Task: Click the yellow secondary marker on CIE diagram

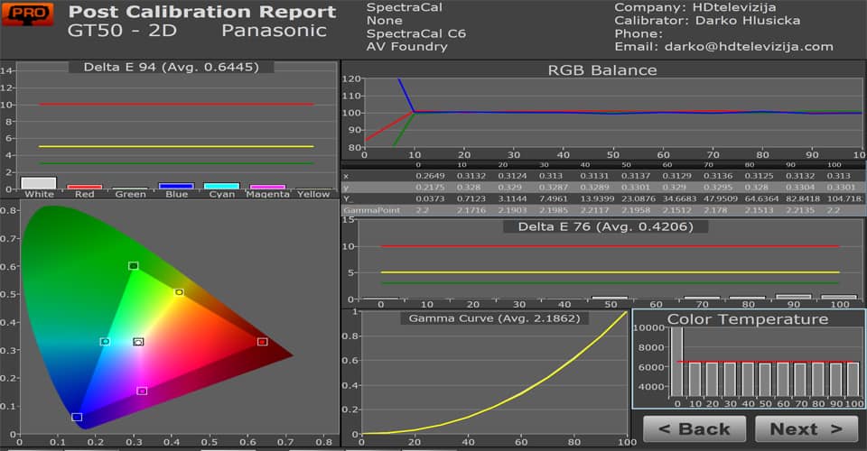Action: tap(179, 292)
